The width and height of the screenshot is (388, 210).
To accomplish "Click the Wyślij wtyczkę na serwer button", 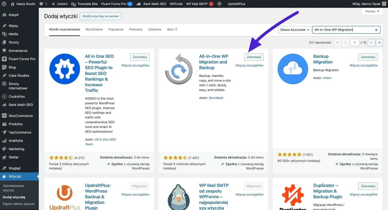I will (100, 16).
